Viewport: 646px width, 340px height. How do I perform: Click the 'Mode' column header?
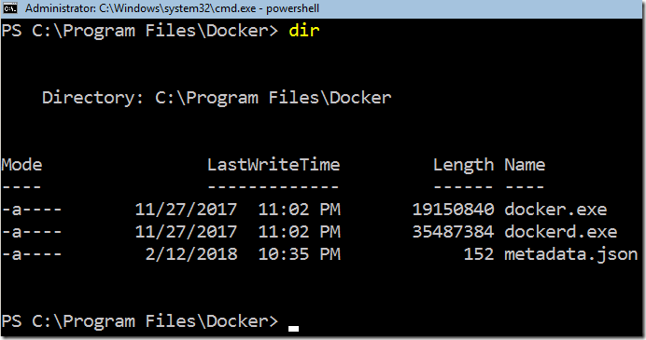point(21,165)
